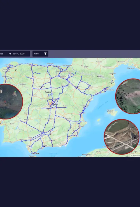Click the Alboran Sea label

pos(53,154)
